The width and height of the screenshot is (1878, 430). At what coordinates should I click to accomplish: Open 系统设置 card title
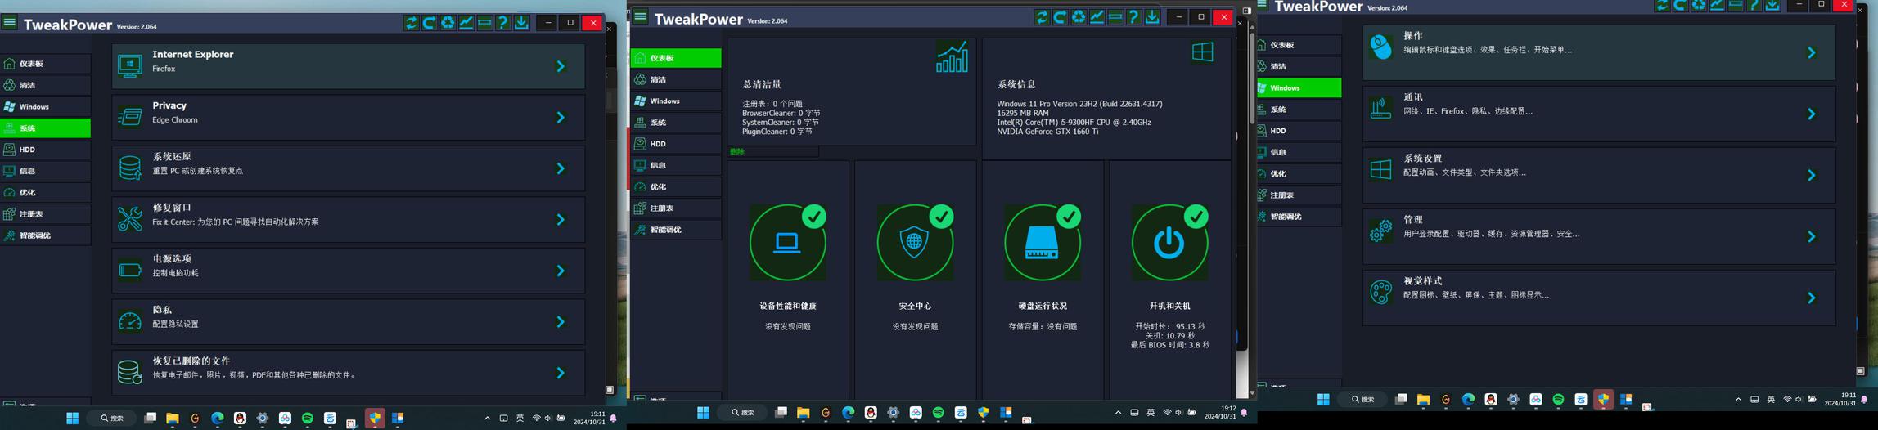tap(1423, 159)
